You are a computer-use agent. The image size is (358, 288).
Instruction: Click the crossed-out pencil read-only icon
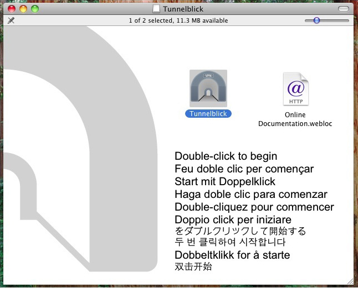11,20
